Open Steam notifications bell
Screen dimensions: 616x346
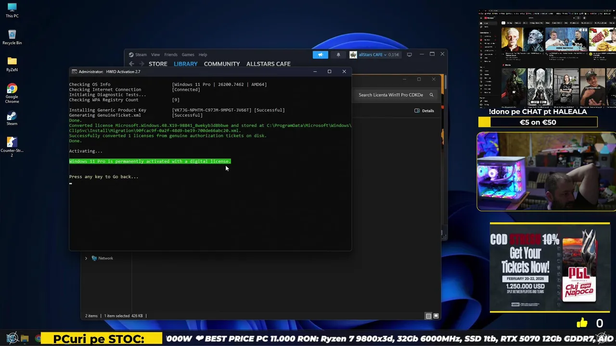click(x=338, y=54)
